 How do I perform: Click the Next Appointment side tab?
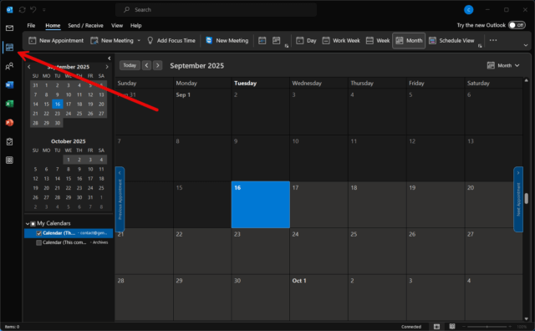(x=518, y=199)
